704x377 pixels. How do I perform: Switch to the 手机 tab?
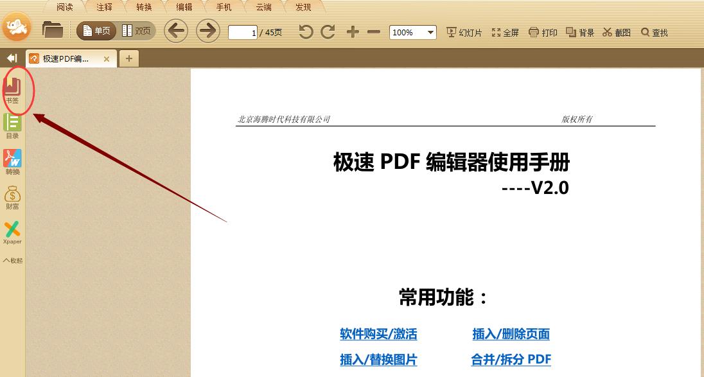pos(224,7)
